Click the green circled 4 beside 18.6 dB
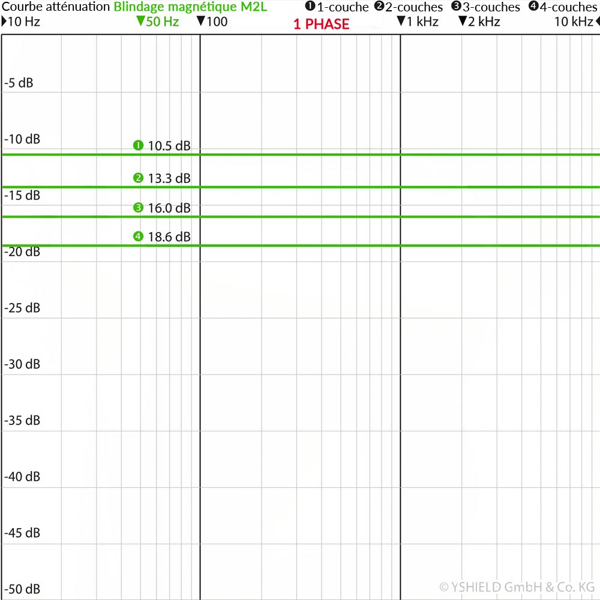The image size is (600, 600). (138, 236)
